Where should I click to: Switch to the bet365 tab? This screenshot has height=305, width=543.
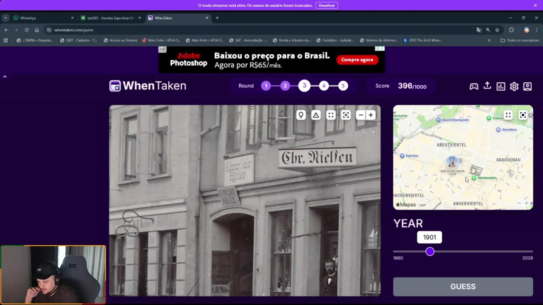[x=110, y=18]
